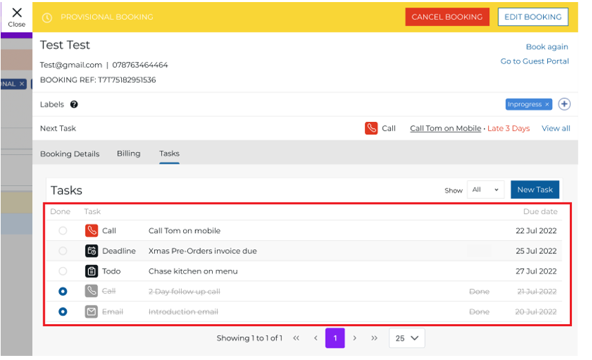
Task: Open the Go to Guest Portal link
Action: 534,61
